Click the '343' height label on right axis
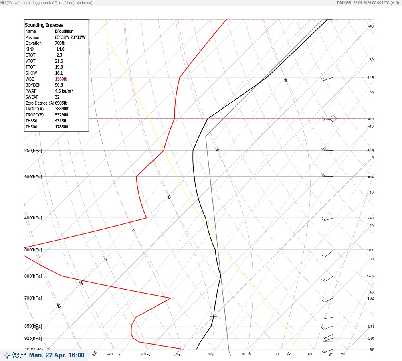Image resolution: width=402 pixels, height=361 pixels. coord(370,150)
